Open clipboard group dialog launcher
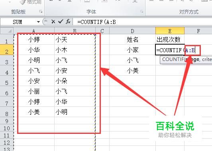The height and width of the screenshot is (151, 212). pos(41,12)
